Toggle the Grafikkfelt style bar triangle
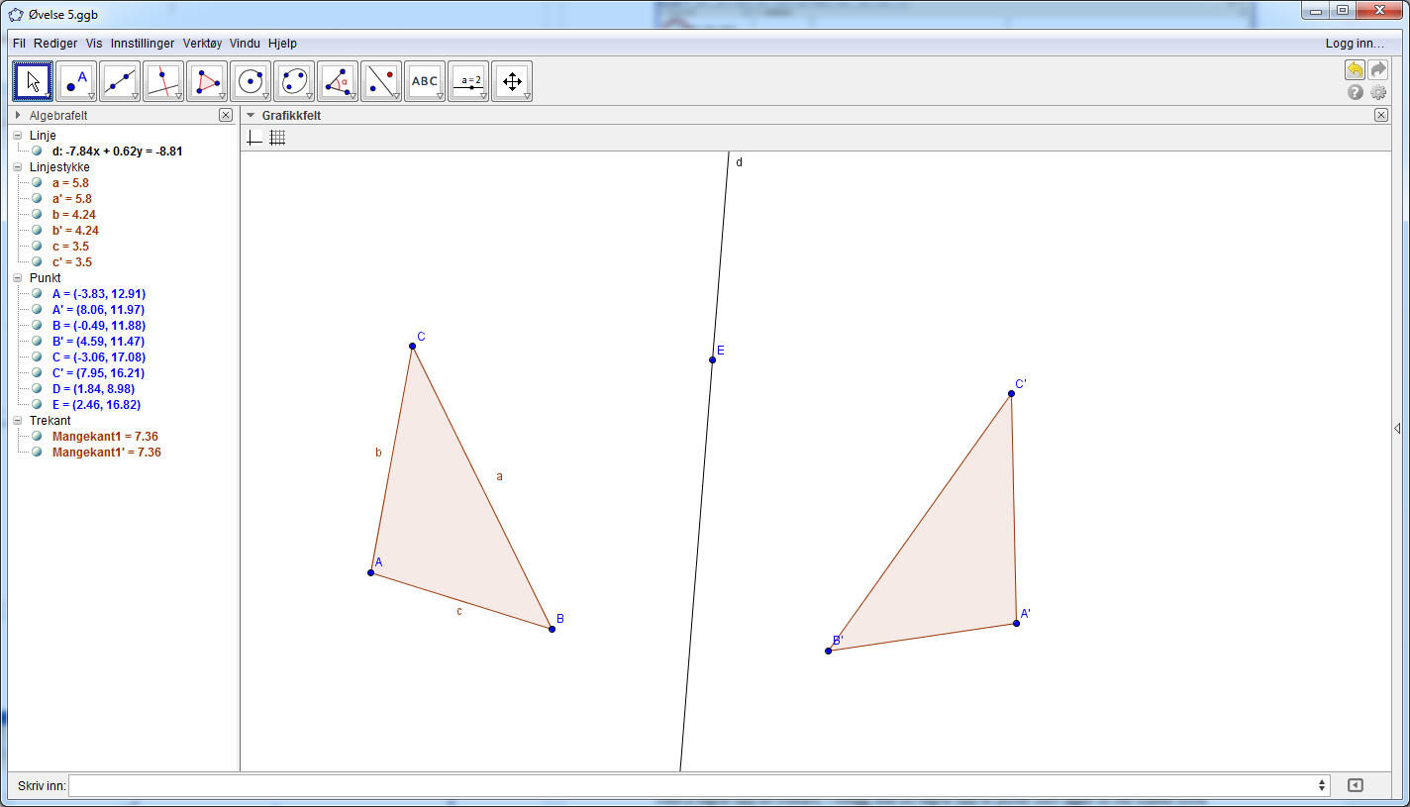The height and width of the screenshot is (807, 1410). [251, 116]
